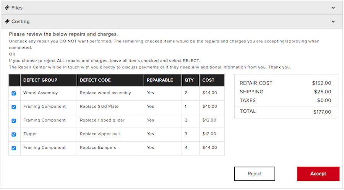The image size is (344, 190).
Task: Uncheck the Replace Bumpers repair
Action: (x=14, y=148)
